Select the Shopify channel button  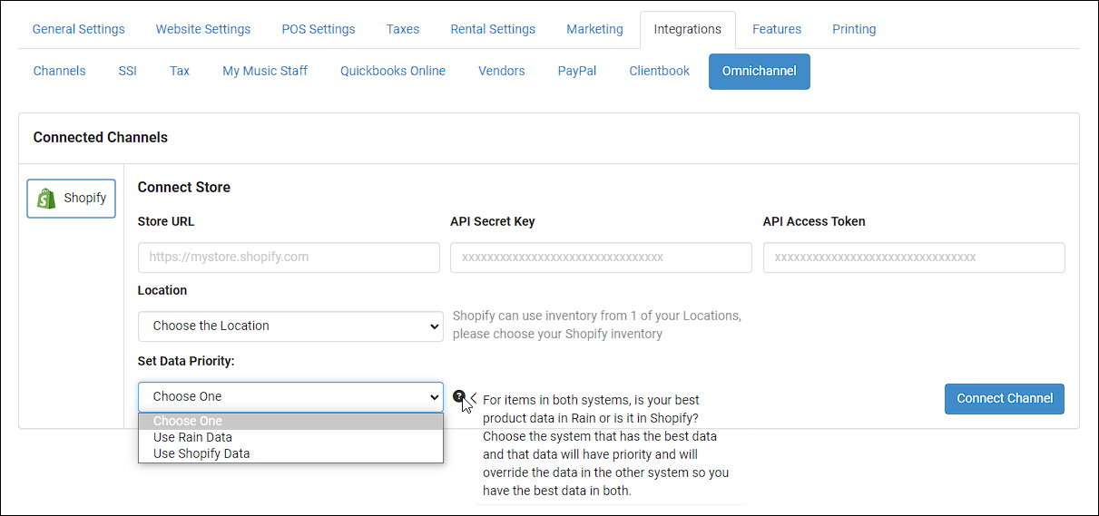click(x=72, y=199)
